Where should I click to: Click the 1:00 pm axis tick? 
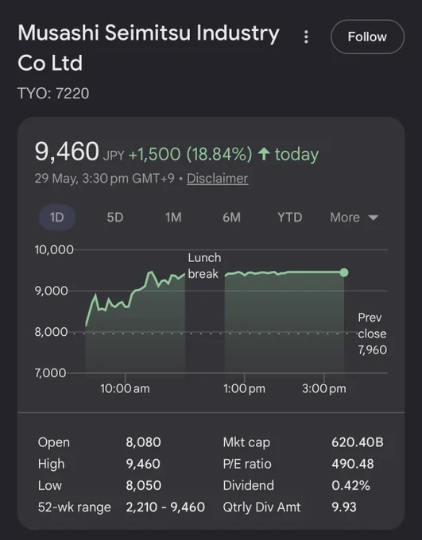(x=244, y=388)
